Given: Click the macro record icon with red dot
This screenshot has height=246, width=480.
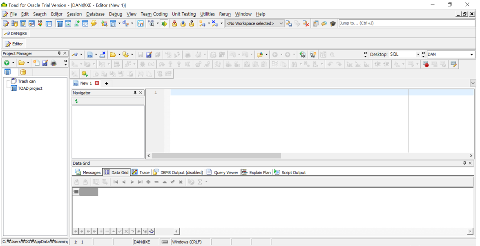Looking at the screenshot, I should 426,64.
